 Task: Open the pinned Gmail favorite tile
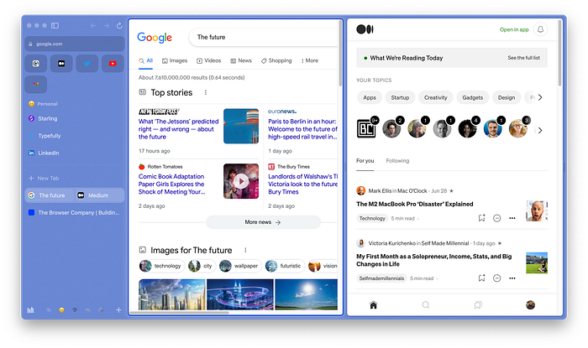(x=36, y=84)
